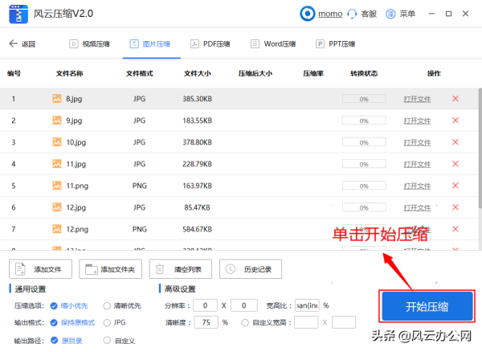Click the image icon beside 12.png
The width and height of the screenshot is (482, 352).
tap(57, 229)
